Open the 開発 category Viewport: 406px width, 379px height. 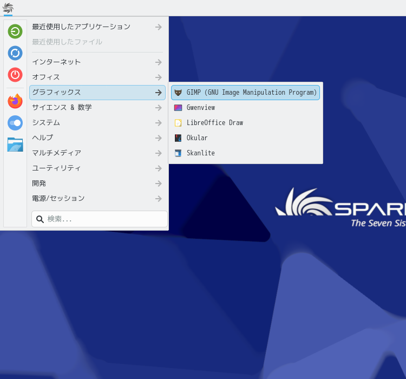pyautogui.click(x=97, y=184)
